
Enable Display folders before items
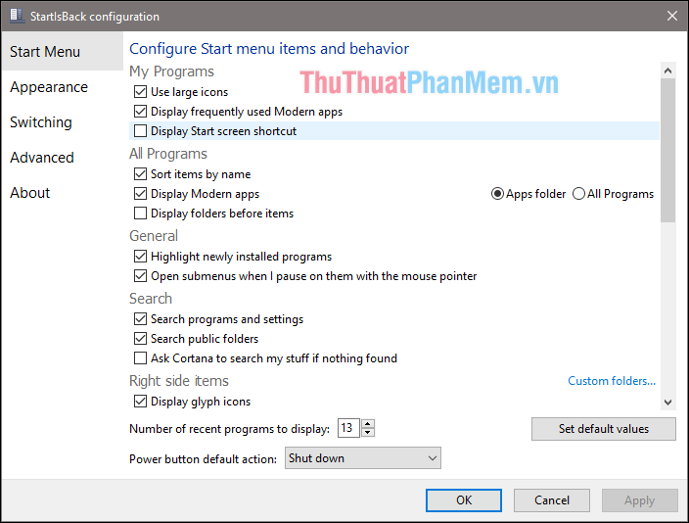click(x=140, y=214)
